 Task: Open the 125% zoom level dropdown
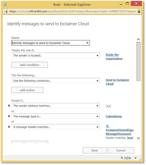coord(135,158)
